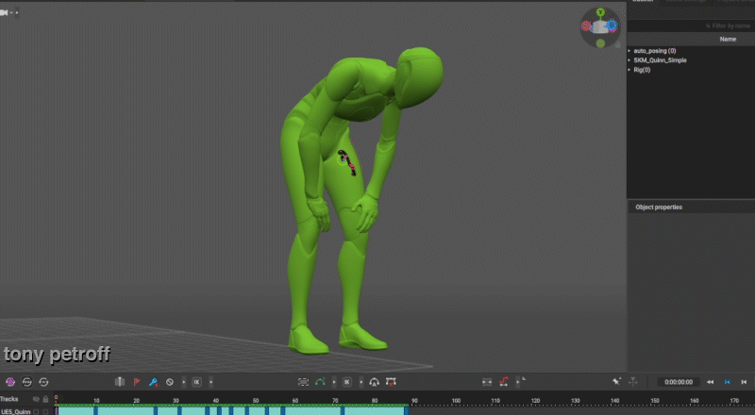Viewport: 755px width, 415px height.
Task: Select the blue wrench tool icon
Action: point(153,382)
